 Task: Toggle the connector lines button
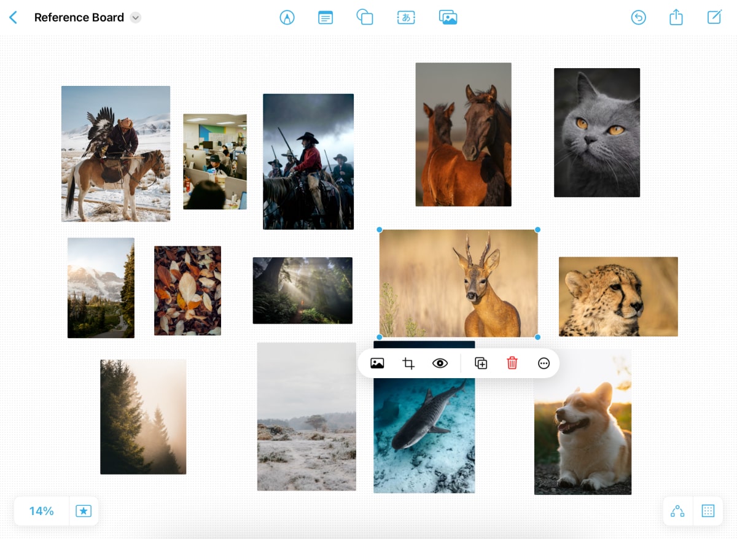pyautogui.click(x=677, y=511)
